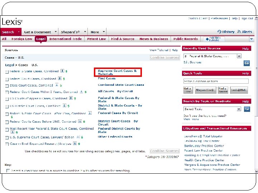Check State Court Cases, Combined checkbox
The width and height of the screenshot is (258, 193).
pyautogui.click(x=7, y=86)
